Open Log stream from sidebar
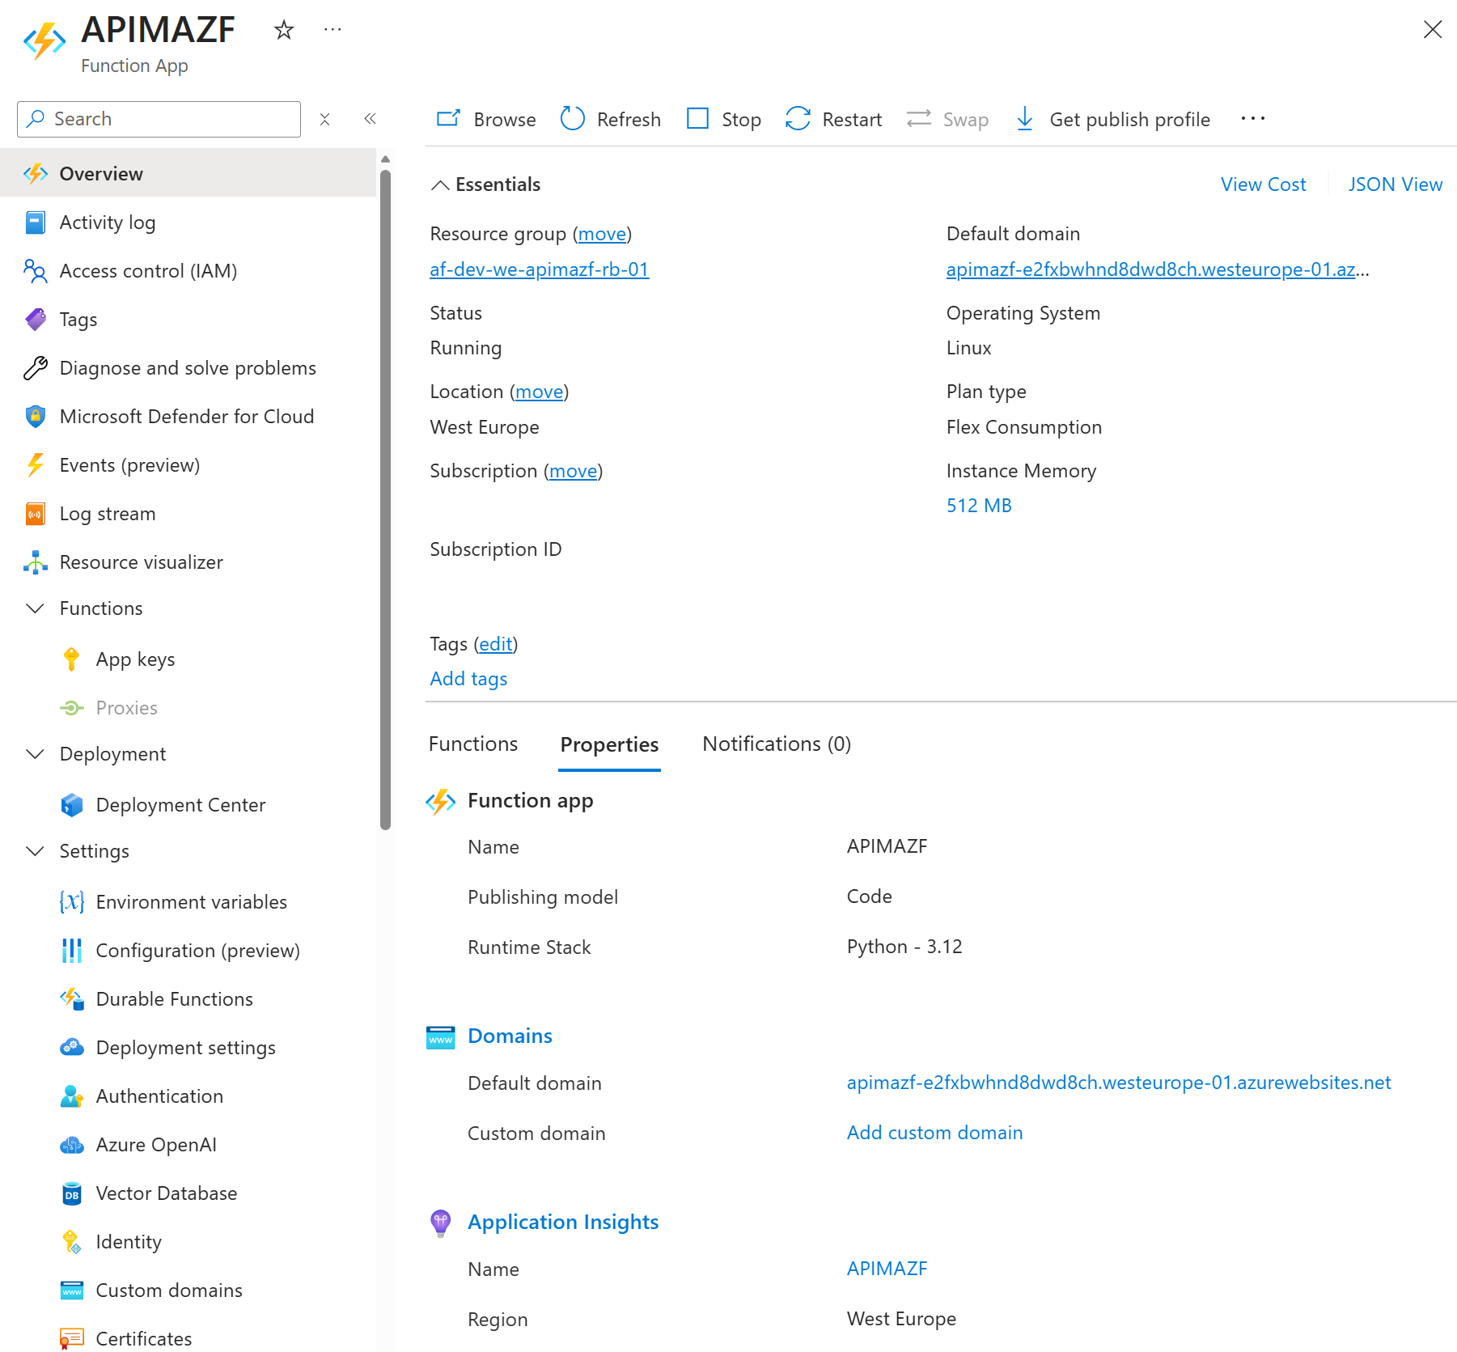Viewport: 1457px width, 1352px height. point(107,514)
